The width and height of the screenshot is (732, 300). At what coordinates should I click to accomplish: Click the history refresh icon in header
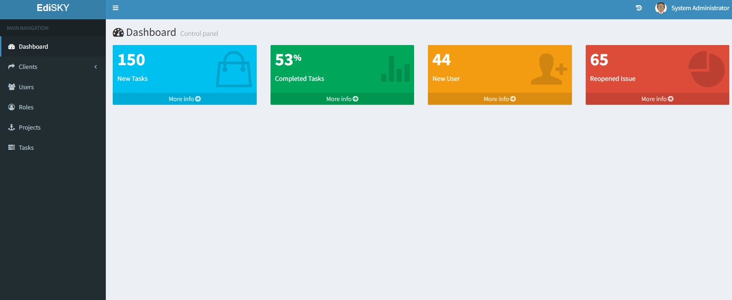point(639,8)
